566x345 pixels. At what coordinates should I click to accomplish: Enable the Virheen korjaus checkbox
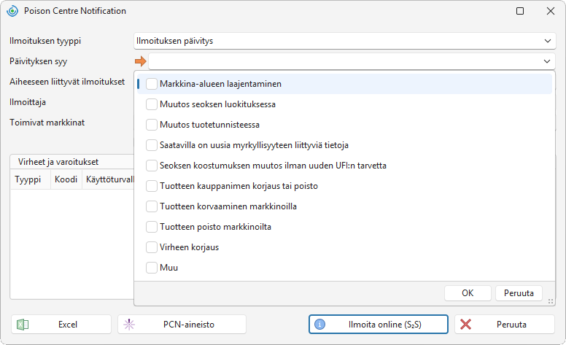pyautogui.click(x=152, y=247)
